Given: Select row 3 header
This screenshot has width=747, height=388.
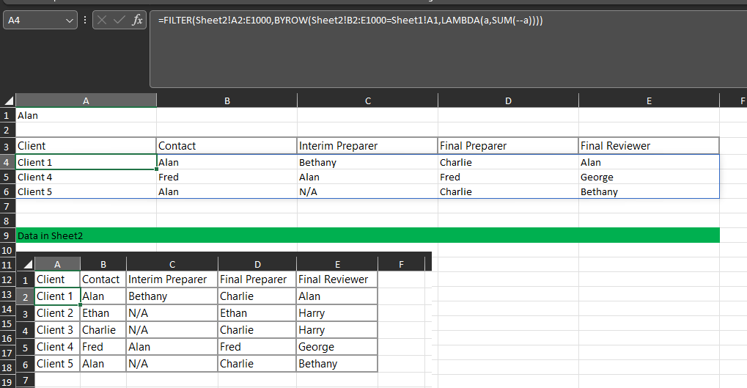Looking at the screenshot, I should coord(7,146).
